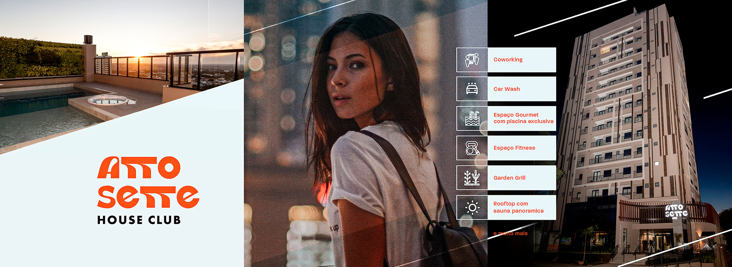Select the Coworking label
The height and width of the screenshot is (267, 732).
click(508, 60)
